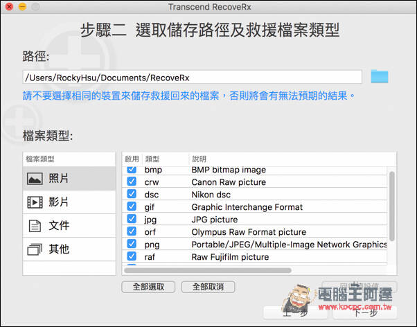The height and width of the screenshot is (327, 417).
Task: Toggle the orf Olympus Raw checkbox
Action: coord(132,231)
